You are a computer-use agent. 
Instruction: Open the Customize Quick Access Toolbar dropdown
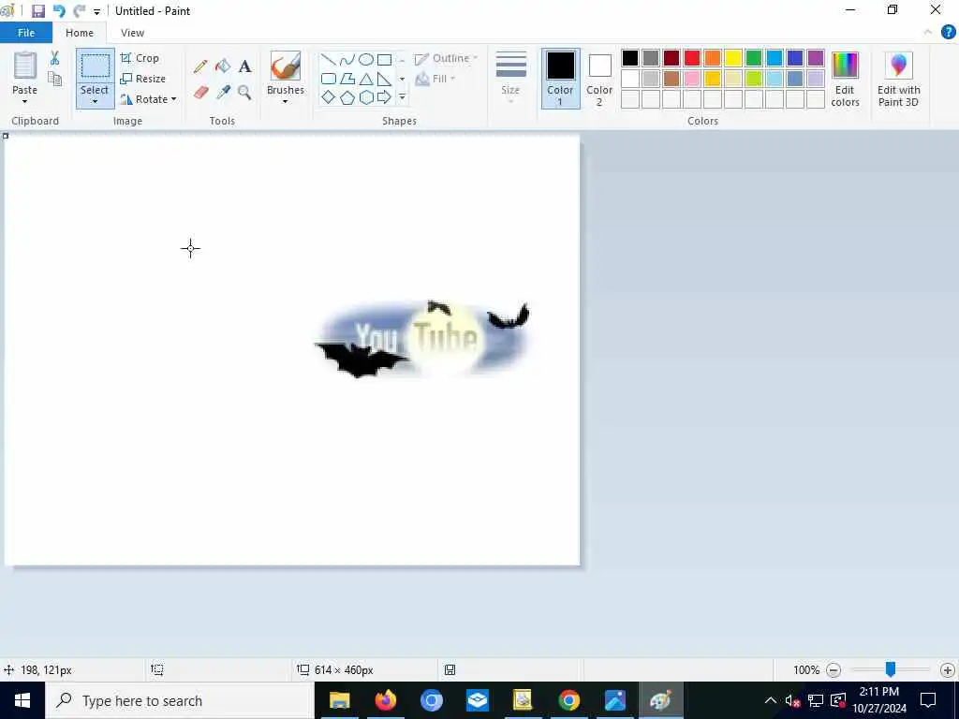coord(96,11)
